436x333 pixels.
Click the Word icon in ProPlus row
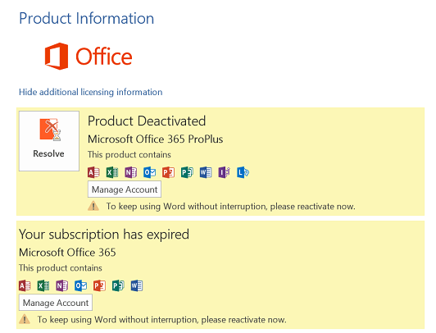206,172
